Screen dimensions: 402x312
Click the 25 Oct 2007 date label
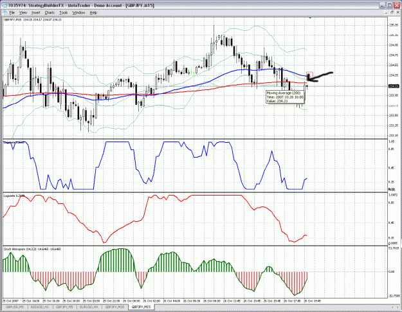click(10, 300)
